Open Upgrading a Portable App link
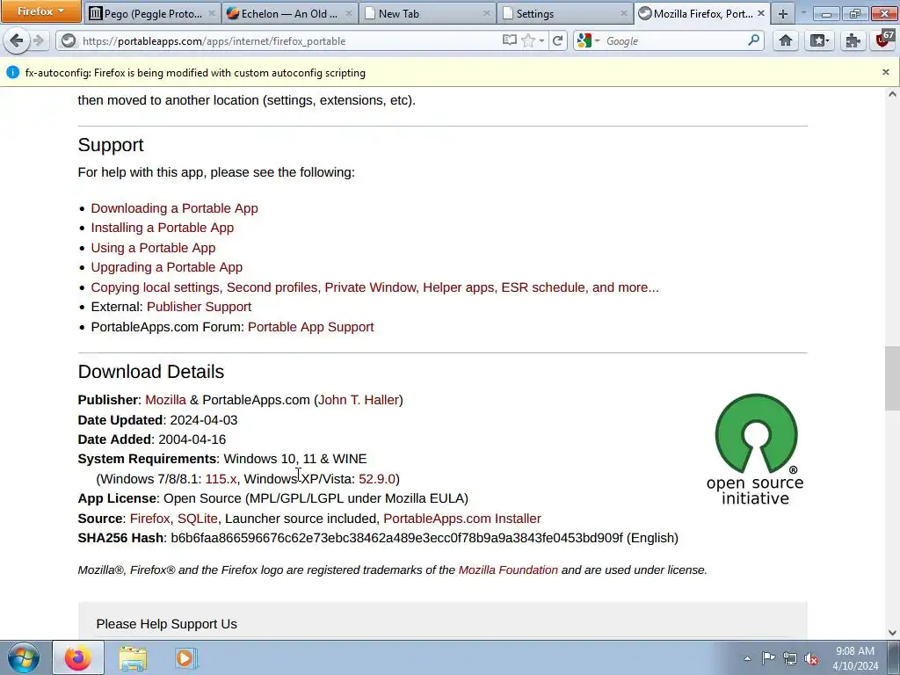 coord(166,267)
